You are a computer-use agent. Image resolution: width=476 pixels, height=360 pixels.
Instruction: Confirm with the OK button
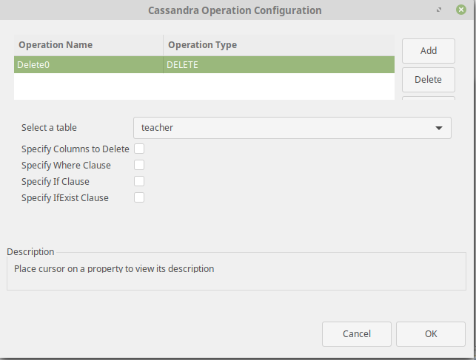[x=430, y=334]
